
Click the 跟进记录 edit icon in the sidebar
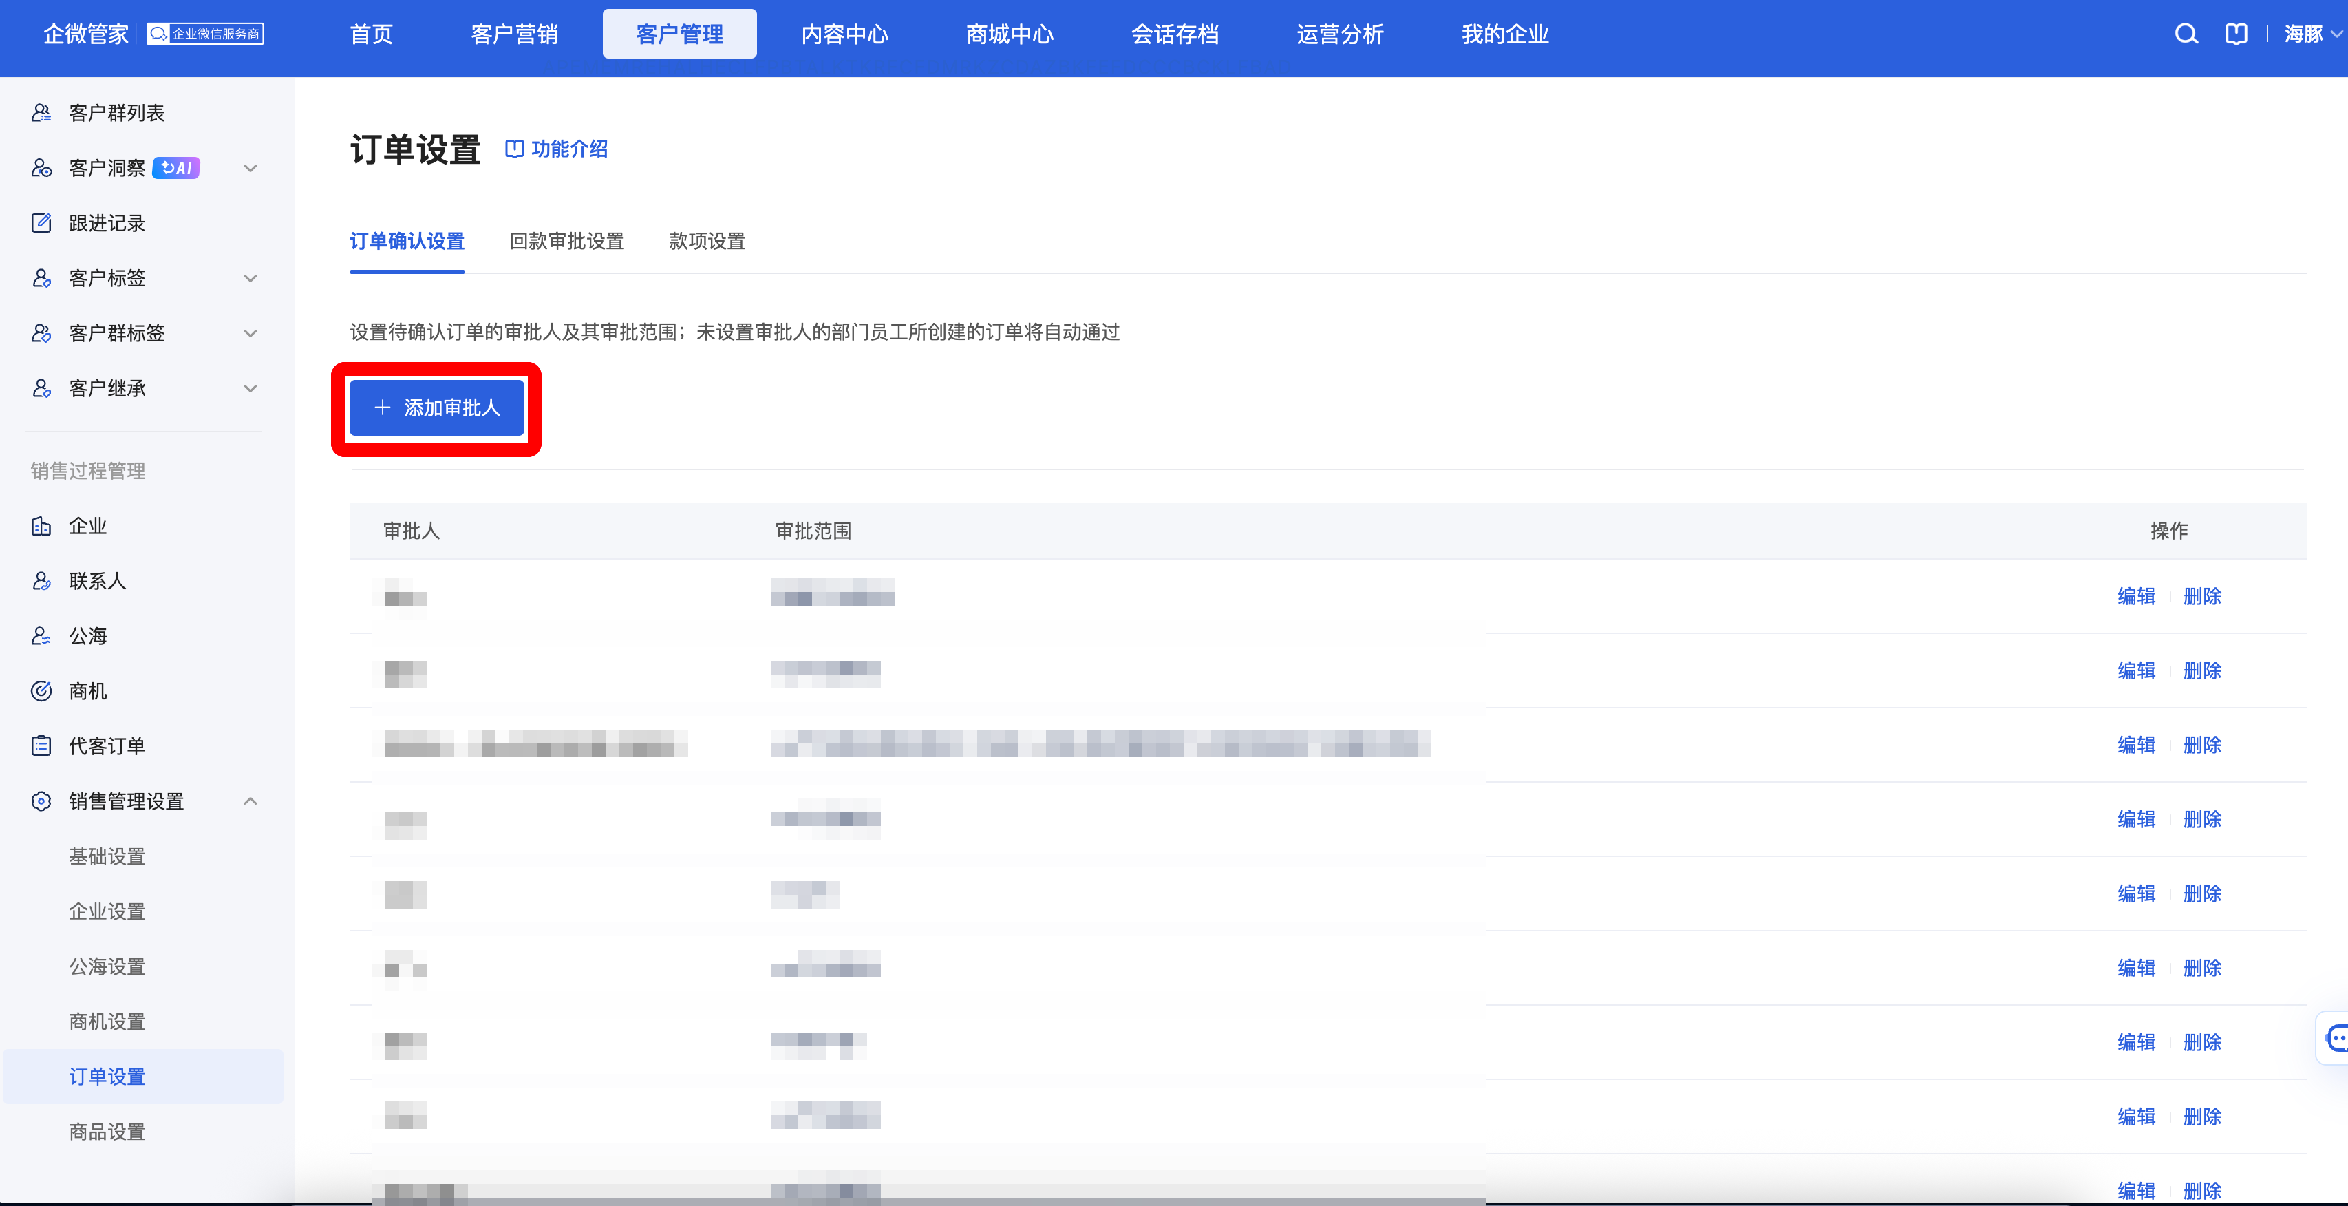tap(41, 223)
